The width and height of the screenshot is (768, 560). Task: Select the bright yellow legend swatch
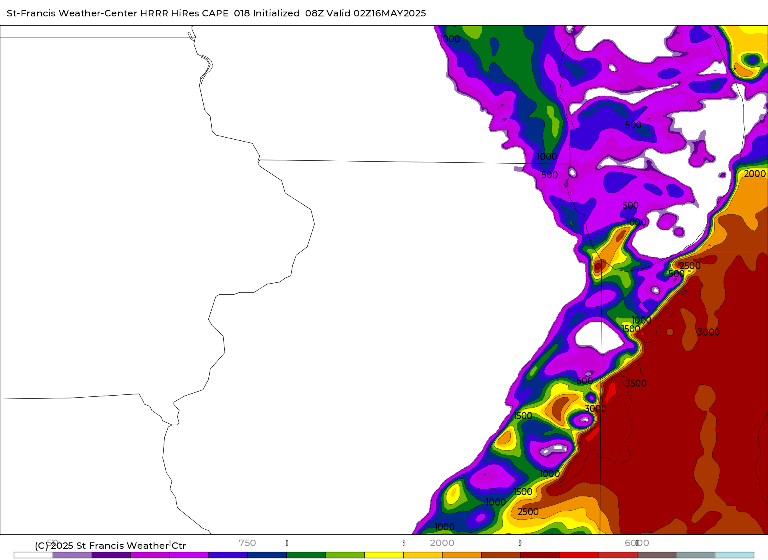(x=384, y=555)
